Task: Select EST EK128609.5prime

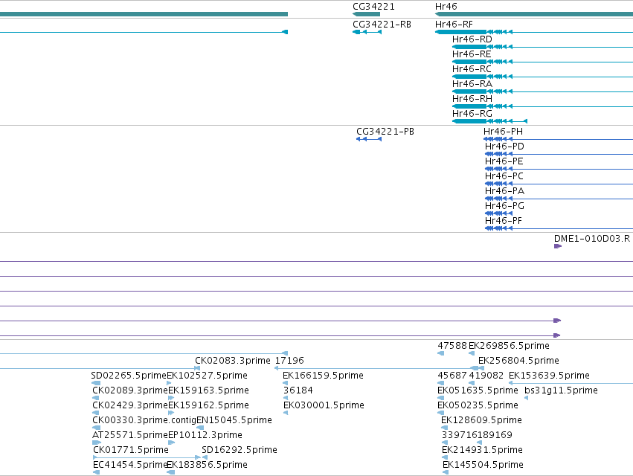Action: coord(481,420)
